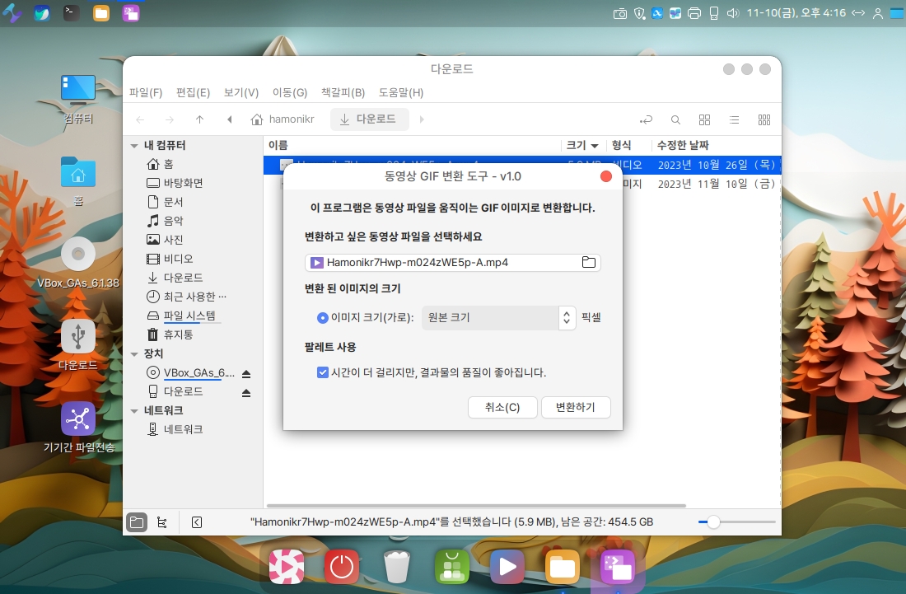The height and width of the screenshot is (594, 906).
Task: Collapse the 네트워크 sidebar section
Action: tap(134, 411)
